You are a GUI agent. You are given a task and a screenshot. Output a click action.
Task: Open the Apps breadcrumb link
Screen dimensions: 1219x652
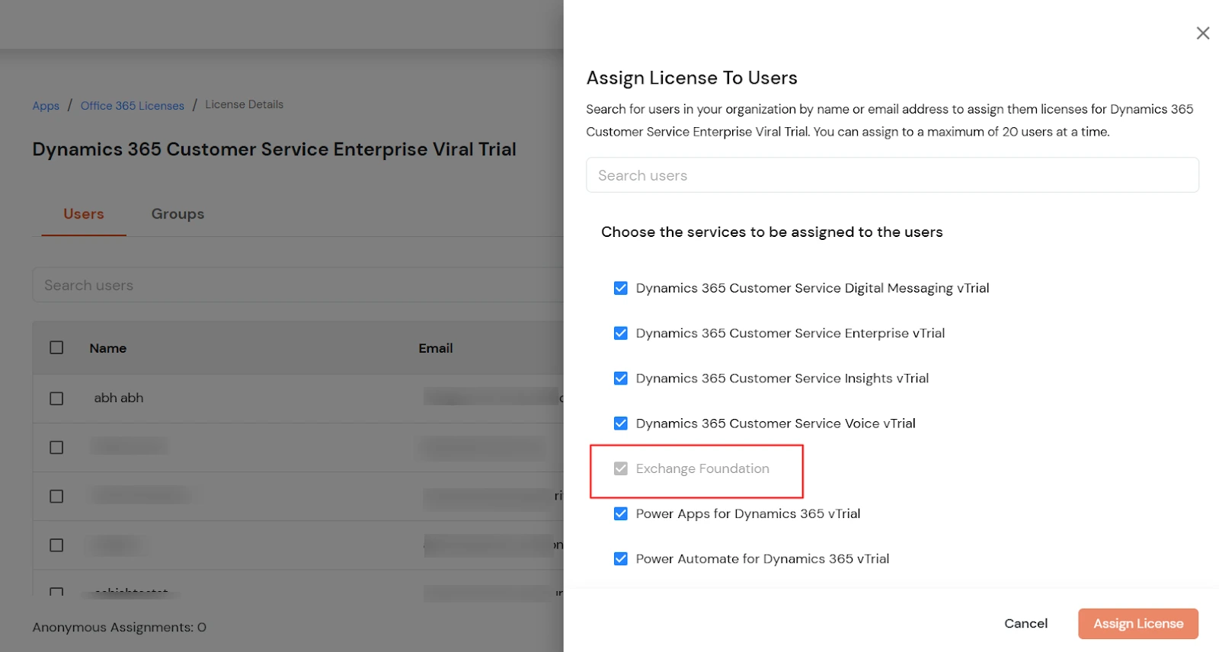(46, 106)
